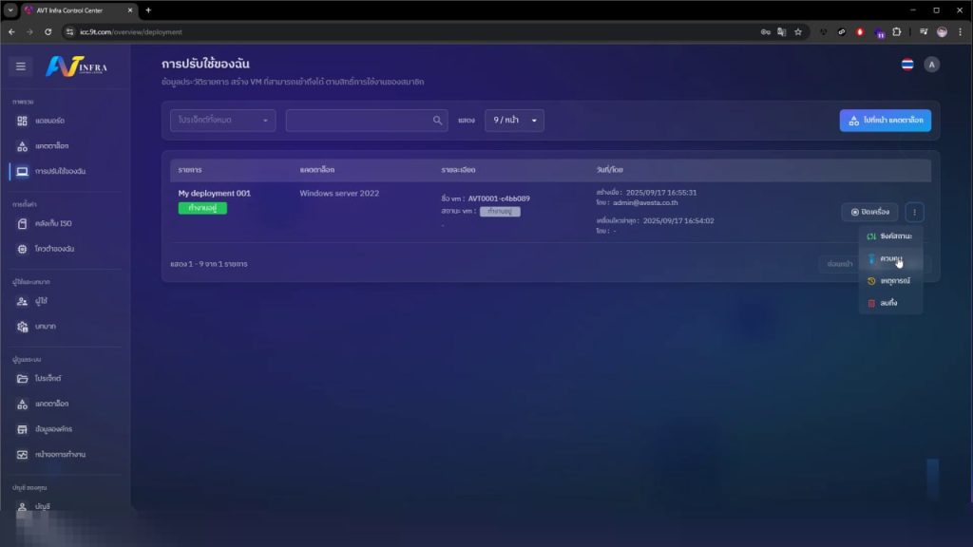973x547 pixels.
Task: Click the hamburger menu icon in sidebar
Action: pos(21,66)
